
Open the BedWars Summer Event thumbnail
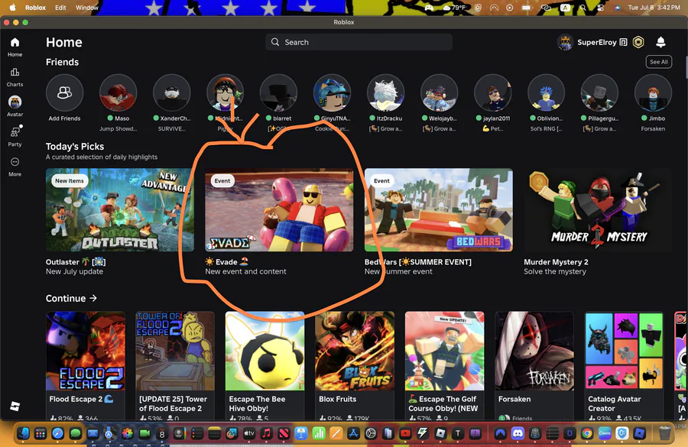tap(438, 209)
